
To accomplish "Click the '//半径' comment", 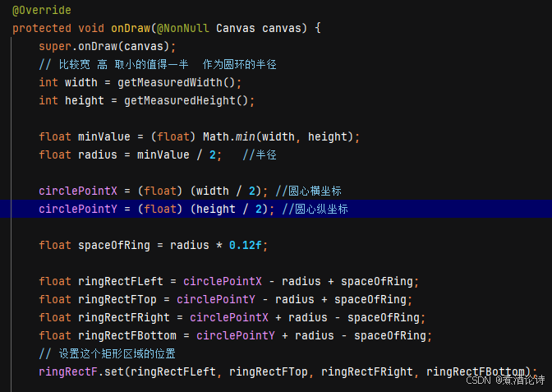I will click(260, 155).
